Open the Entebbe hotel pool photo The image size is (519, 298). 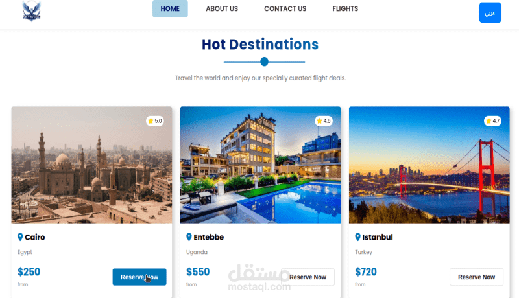[x=261, y=165]
